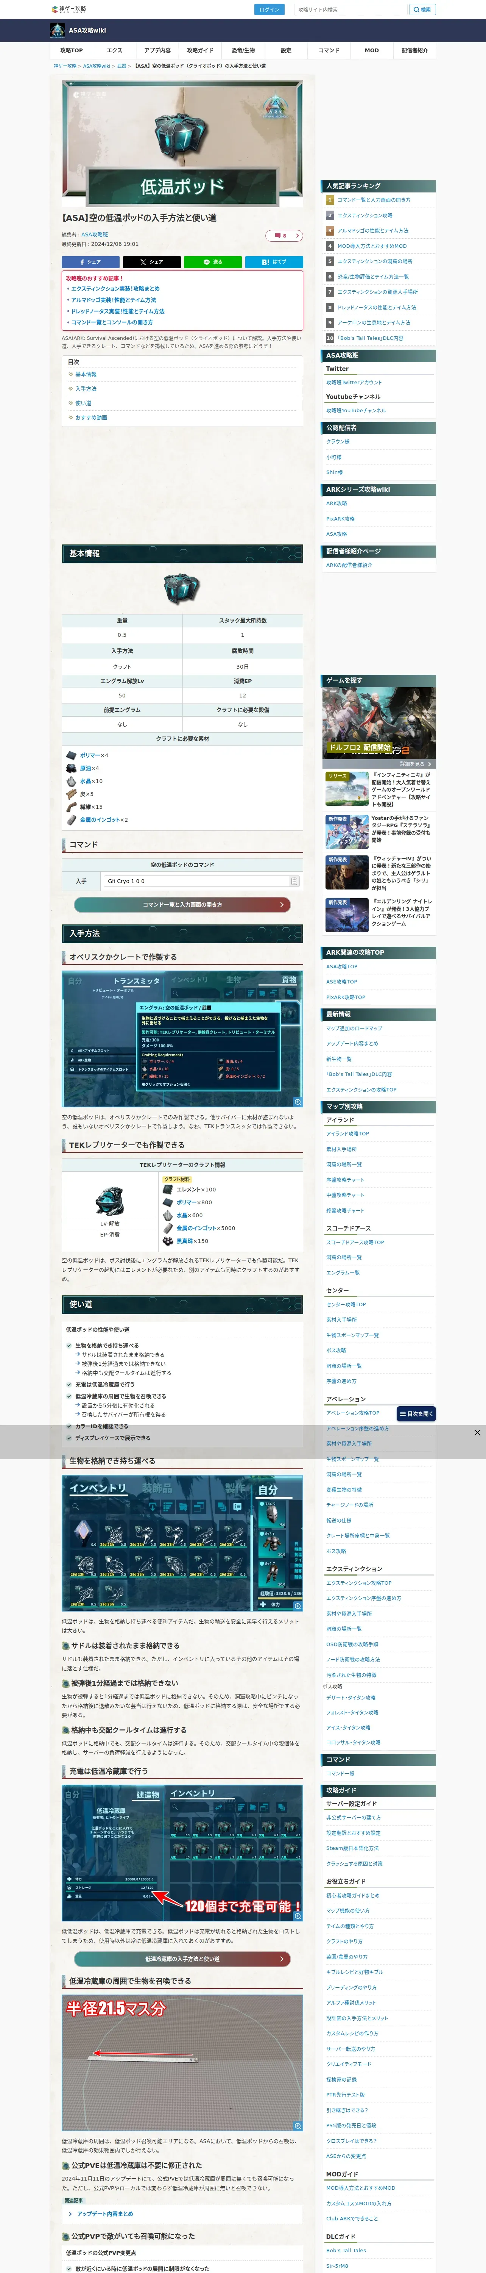Screen dimensions: 486x2273
Task: Open PixARK攻略TOP sidebar link
Action: (346, 997)
